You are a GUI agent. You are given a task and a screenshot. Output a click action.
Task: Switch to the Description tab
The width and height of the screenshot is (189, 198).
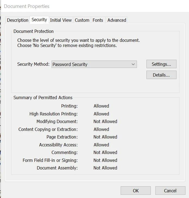tap(18, 20)
